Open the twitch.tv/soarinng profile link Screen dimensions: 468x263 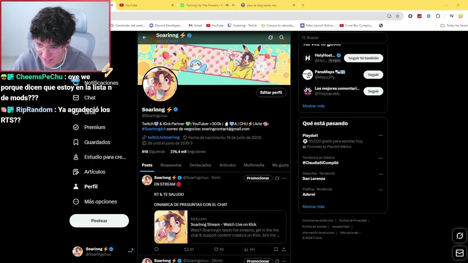(x=163, y=137)
